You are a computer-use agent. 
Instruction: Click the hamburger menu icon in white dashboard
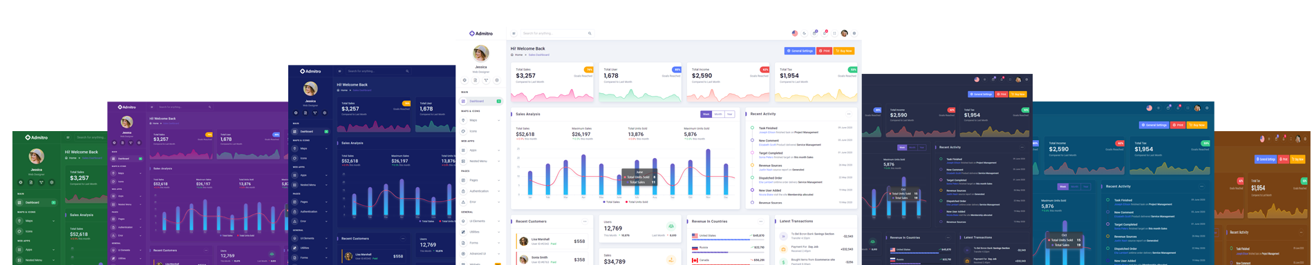(514, 33)
